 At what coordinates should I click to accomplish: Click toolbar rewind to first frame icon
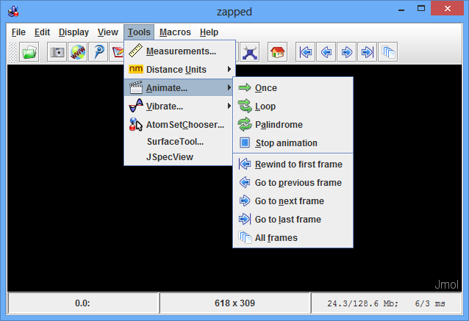click(305, 52)
